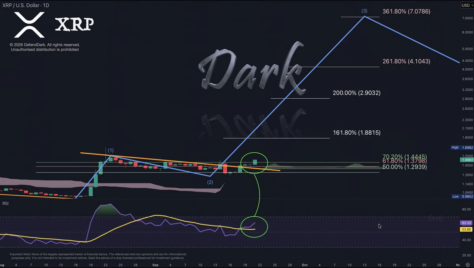Click the yellow RSI average value 53.80
Screen dimensions: 474x268
(x=466, y=229)
